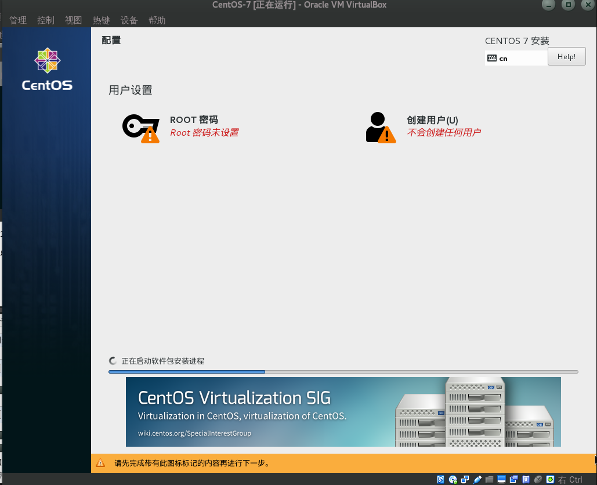The image size is (597, 485).
Task: Open ROOT 密码 settings label
Action: [194, 120]
